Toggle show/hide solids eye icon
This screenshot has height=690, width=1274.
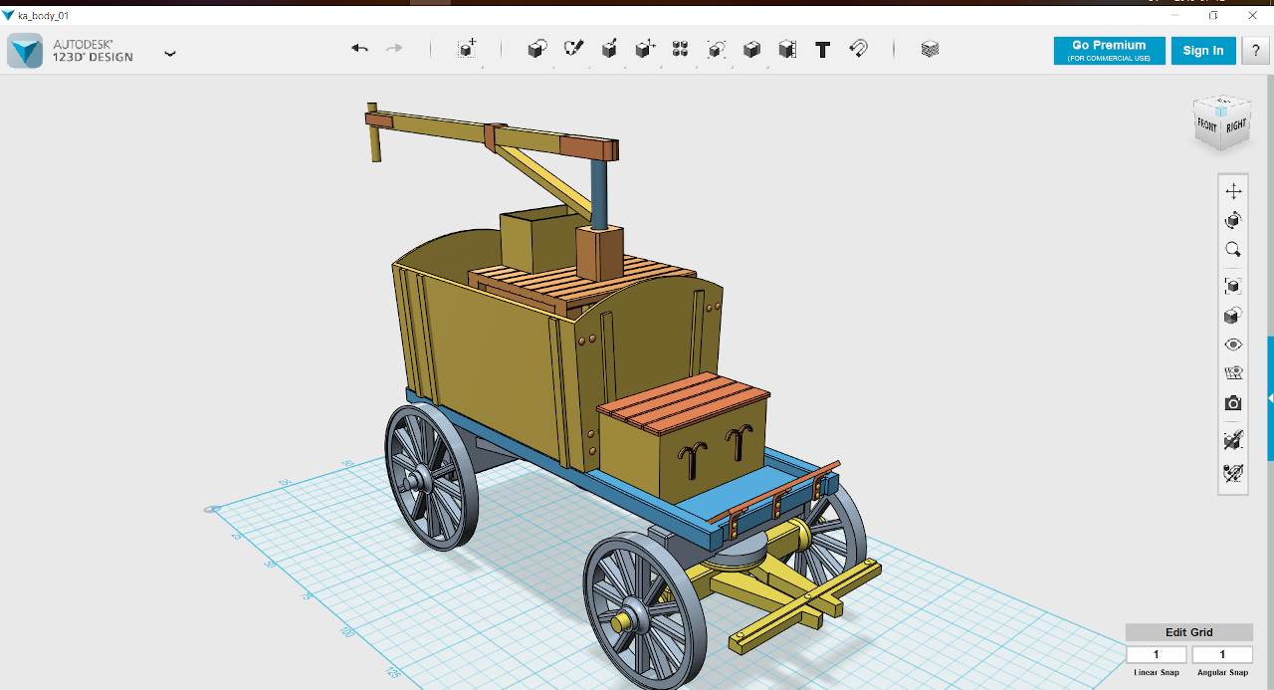[1233, 345]
